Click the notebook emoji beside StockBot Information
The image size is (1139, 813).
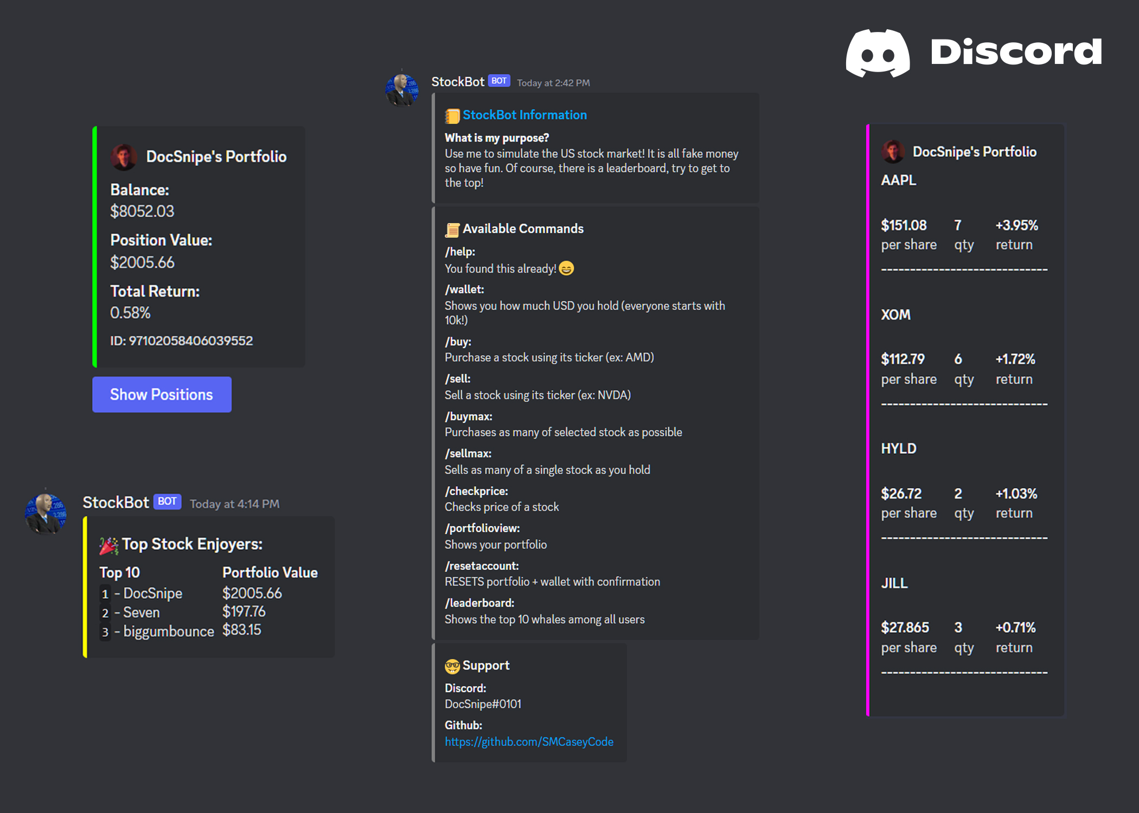(x=452, y=115)
